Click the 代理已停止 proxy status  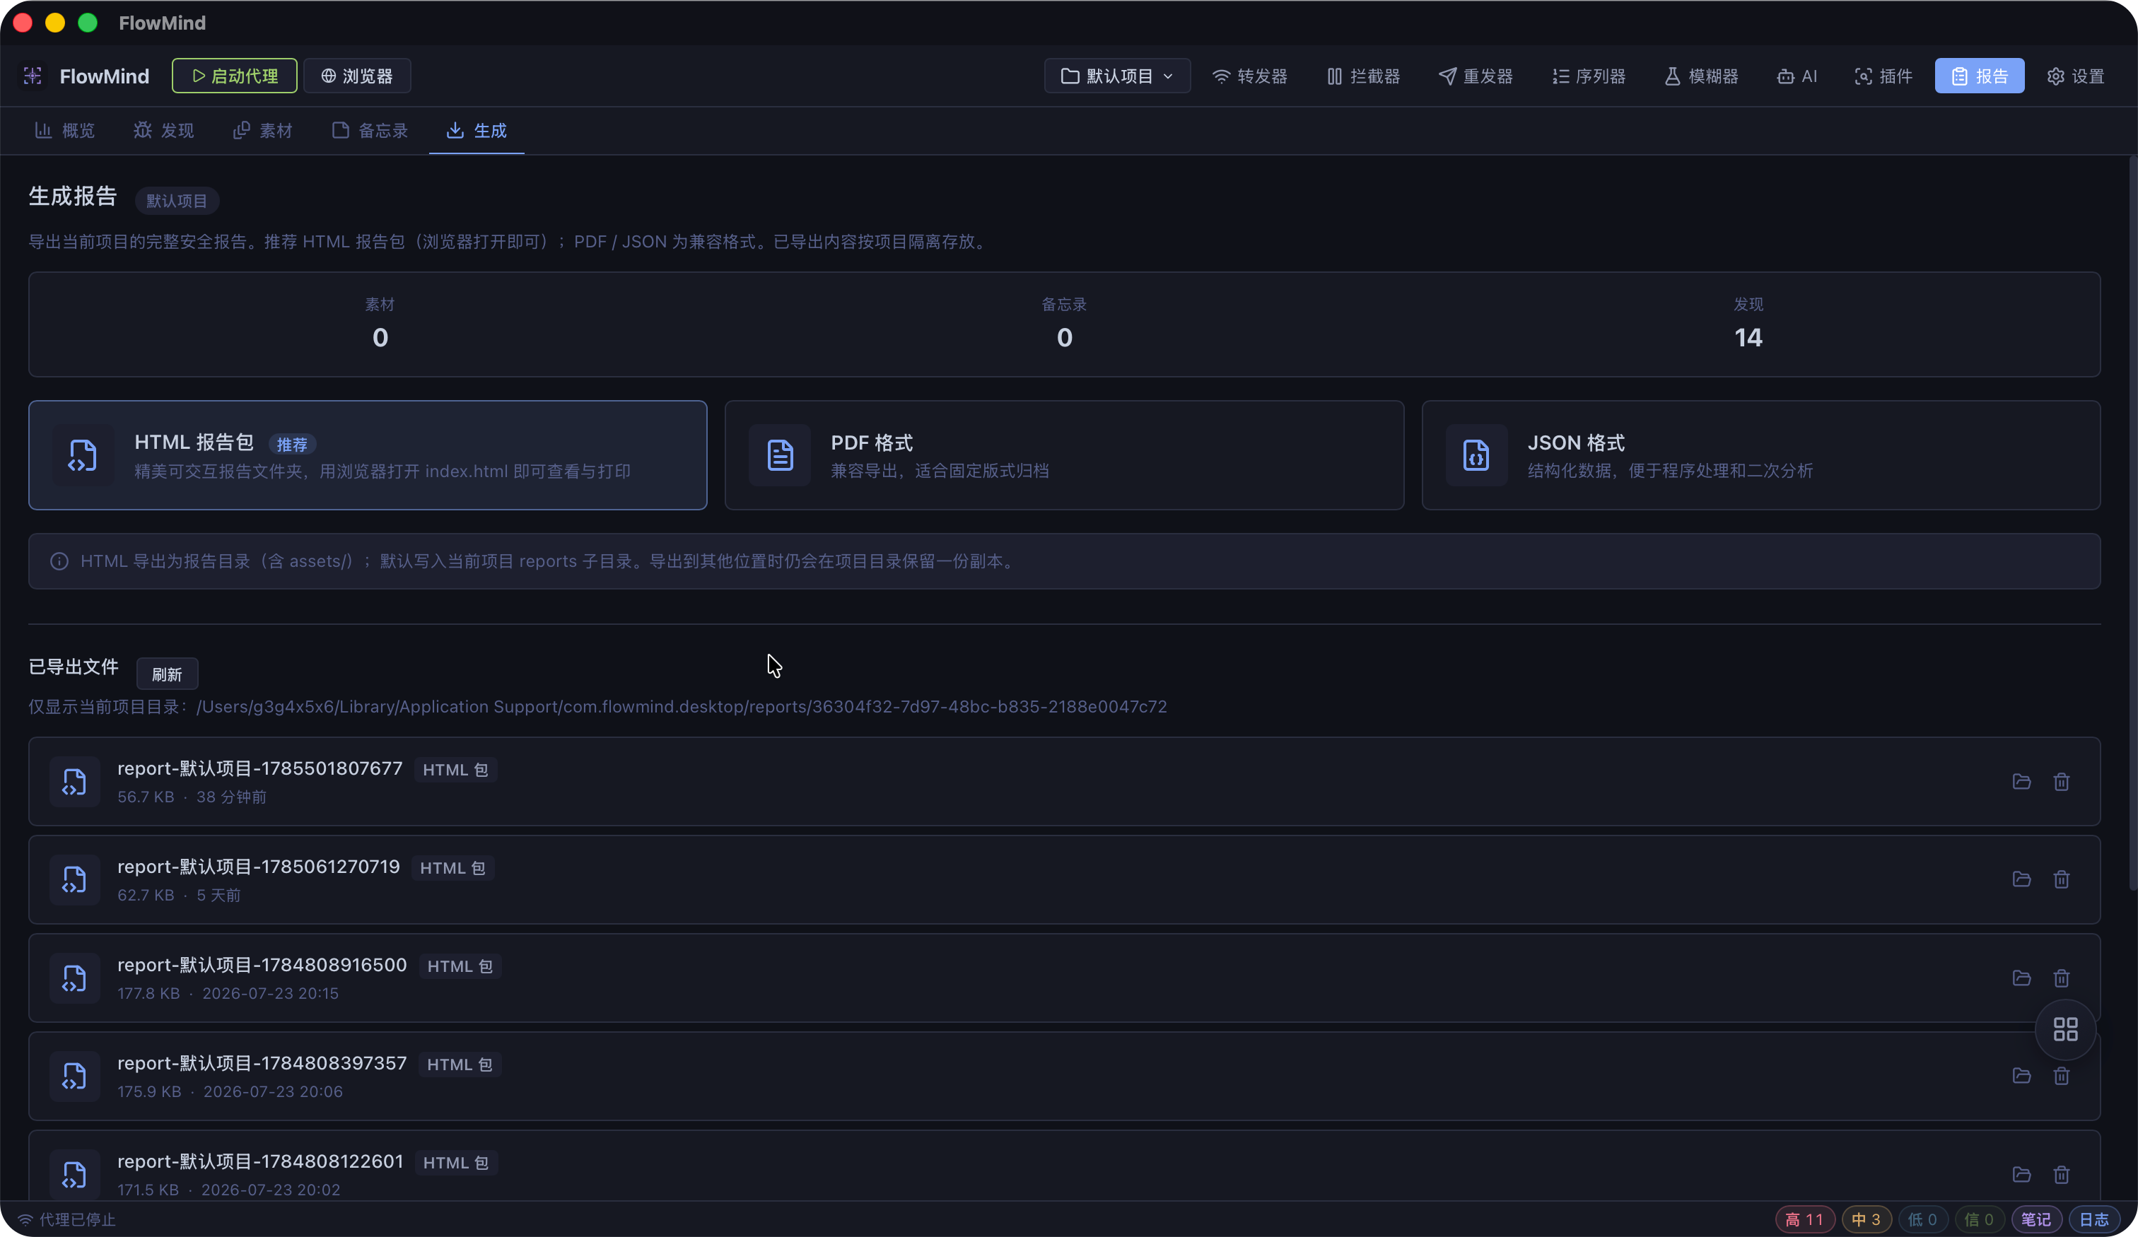coord(67,1220)
